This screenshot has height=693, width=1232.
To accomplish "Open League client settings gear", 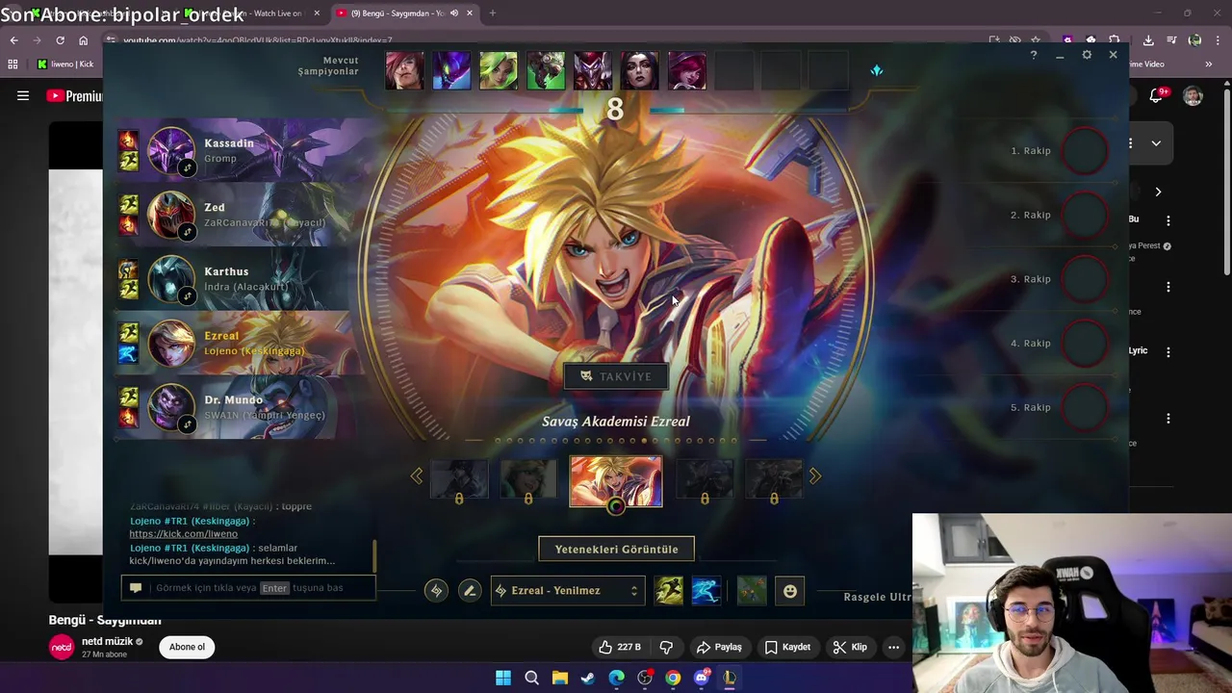I will tap(1087, 55).
